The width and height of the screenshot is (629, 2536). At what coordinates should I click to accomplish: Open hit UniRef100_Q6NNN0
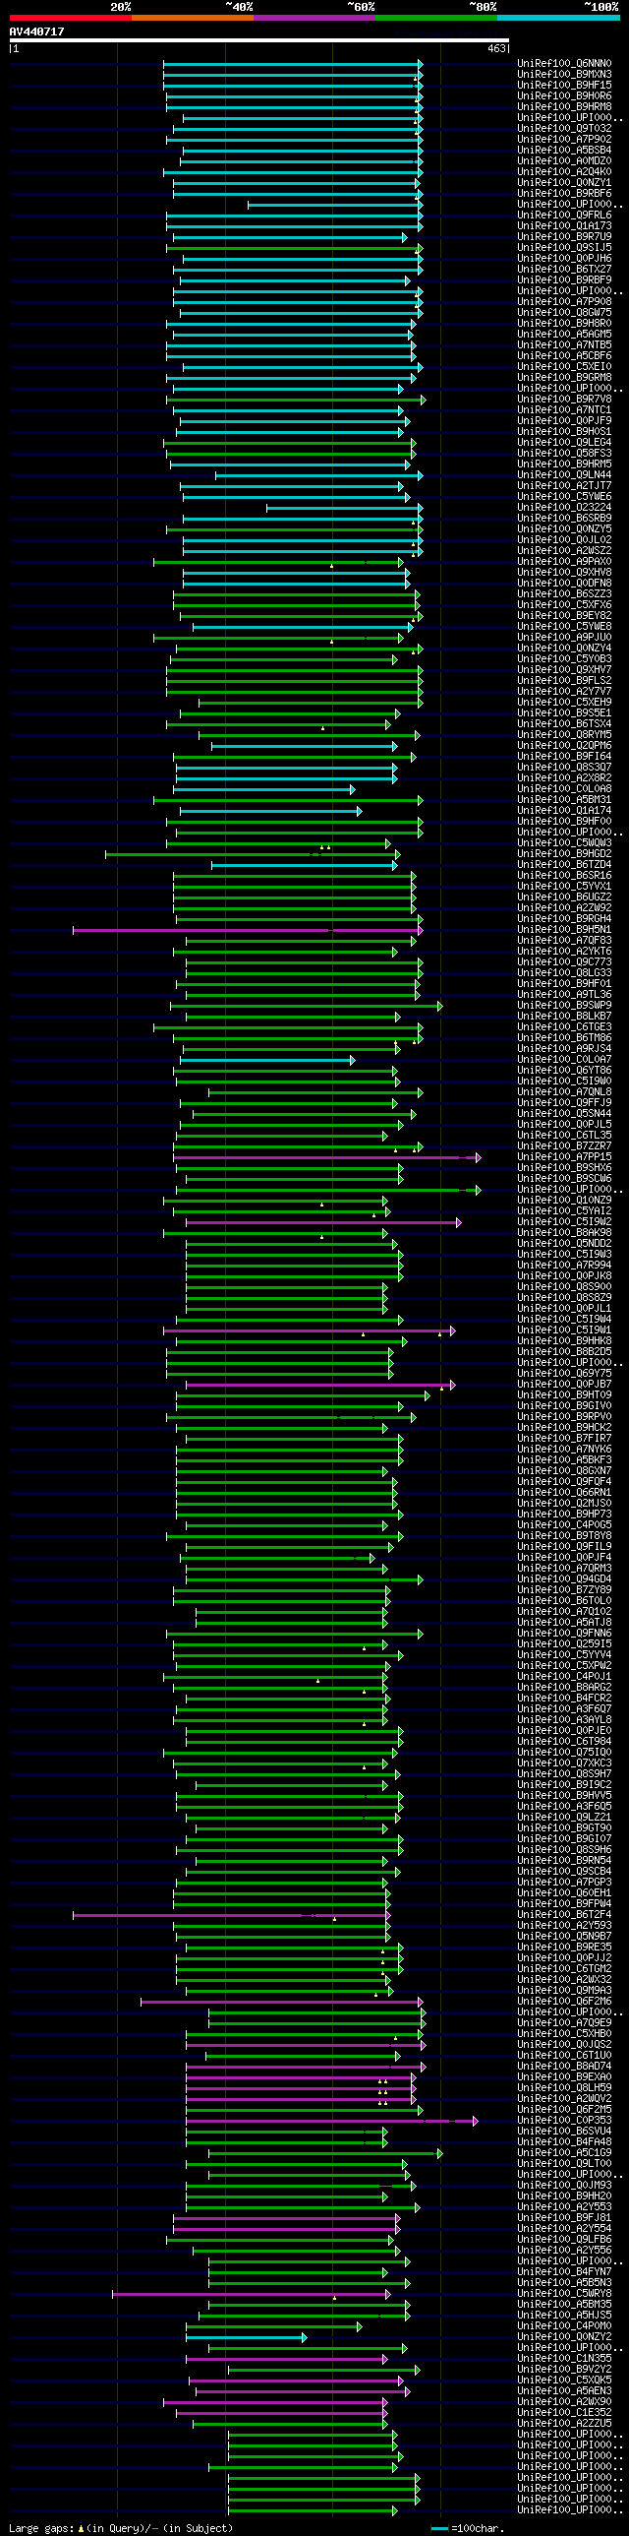(564, 64)
